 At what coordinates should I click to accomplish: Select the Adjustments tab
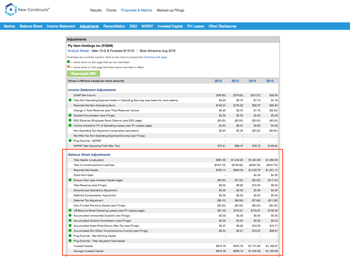(89, 26)
